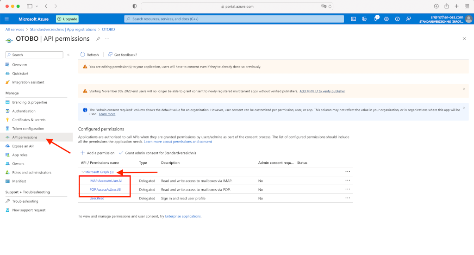Open Certificates & secrets menu item

coord(29,120)
